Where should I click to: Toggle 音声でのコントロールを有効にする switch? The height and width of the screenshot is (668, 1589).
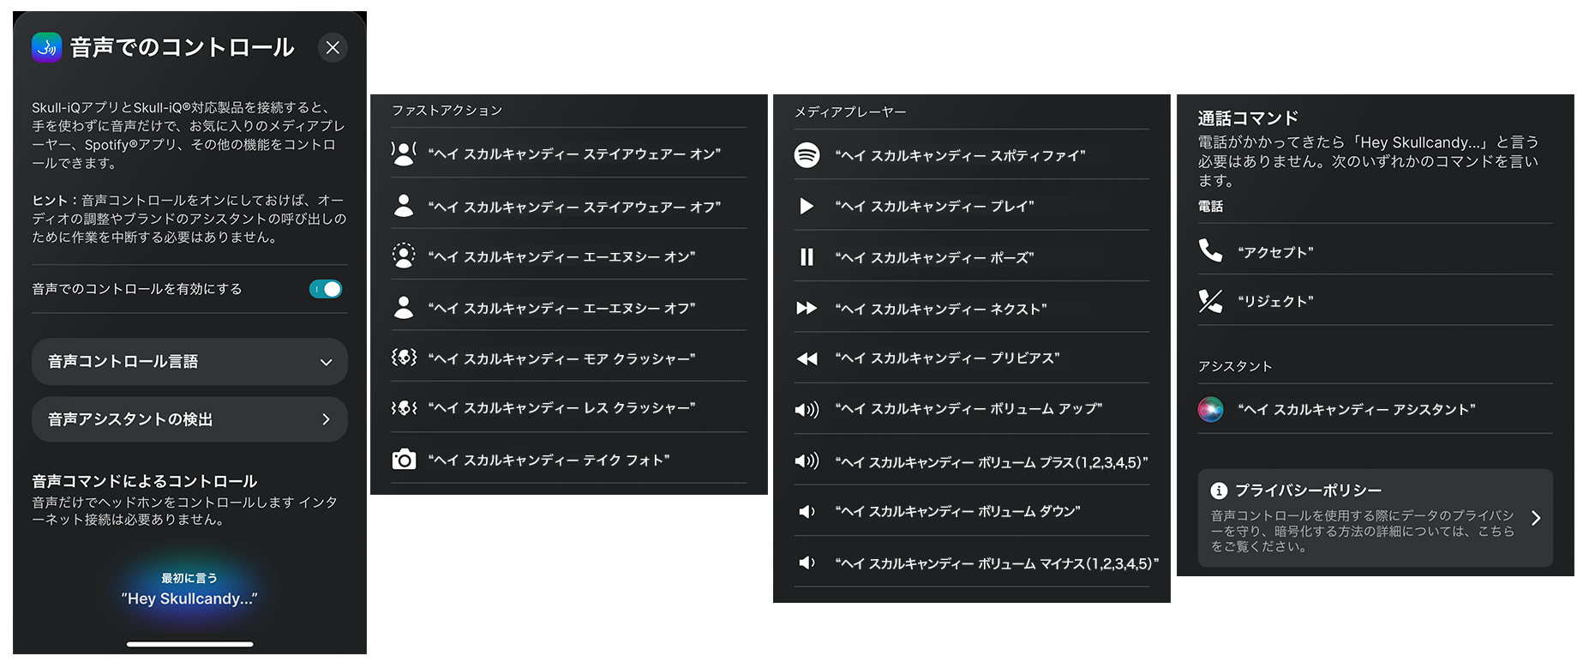coord(326,289)
